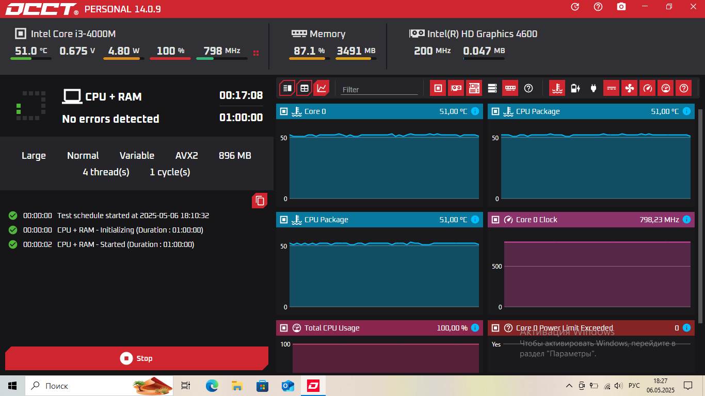Click the Intel(R) HD Graphics 4600 label

pos(482,34)
